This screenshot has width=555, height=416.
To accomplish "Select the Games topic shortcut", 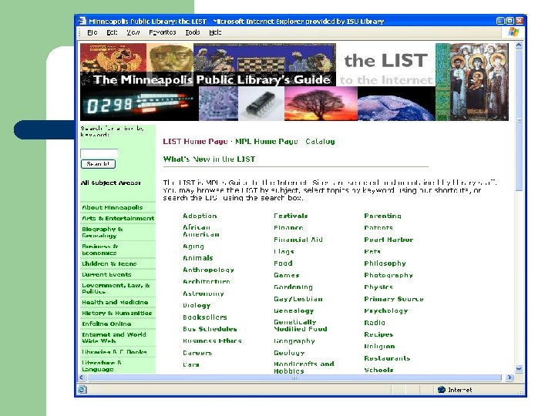I will point(287,275).
